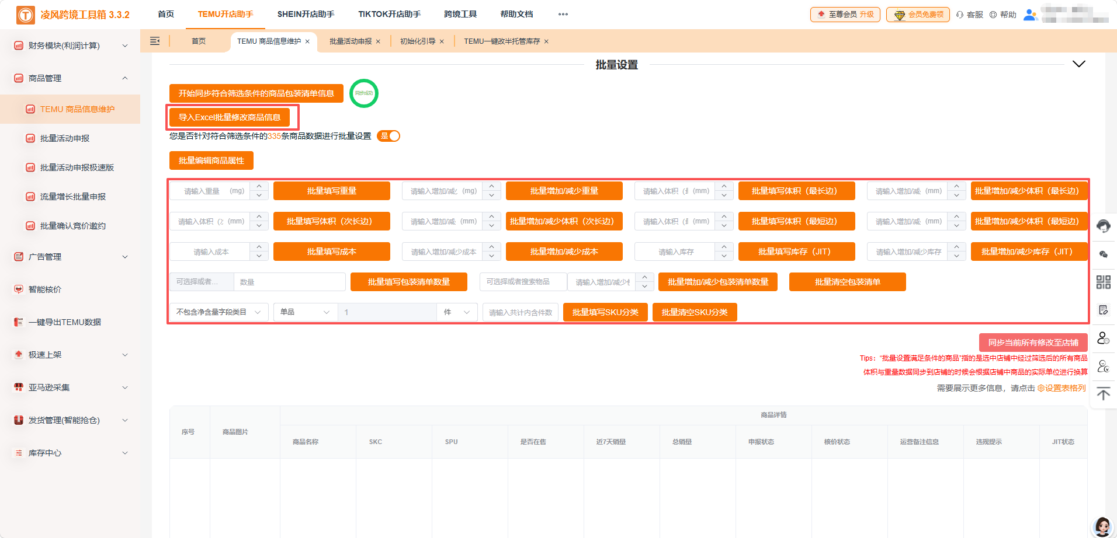This screenshot has height=538, width=1117.
Task: Open the SHEIN开店助手 menu item
Action: pos(305,14)
